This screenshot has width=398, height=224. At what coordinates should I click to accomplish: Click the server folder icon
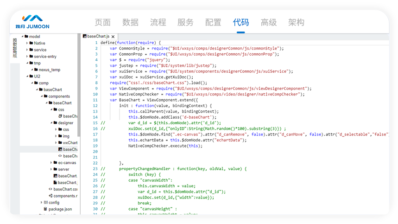click(55, 169)
